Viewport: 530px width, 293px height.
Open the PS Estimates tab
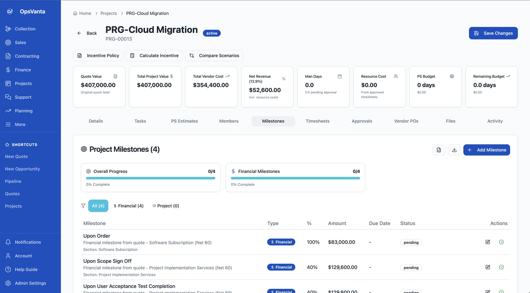point(185,121)
